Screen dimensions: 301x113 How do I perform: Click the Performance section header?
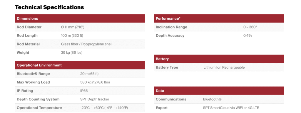(219, 18)
